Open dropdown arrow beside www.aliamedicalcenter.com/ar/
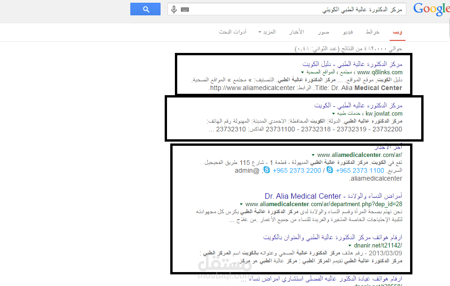 pos(313,155)
